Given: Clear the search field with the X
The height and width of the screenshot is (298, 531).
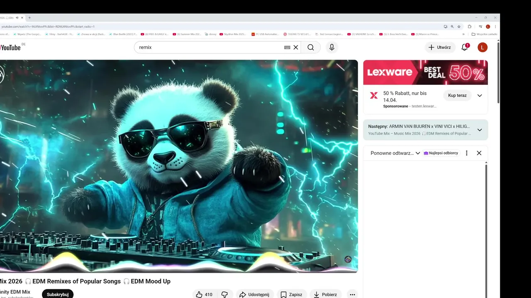Looking at the screenshot, I should [x=296, y=47].
